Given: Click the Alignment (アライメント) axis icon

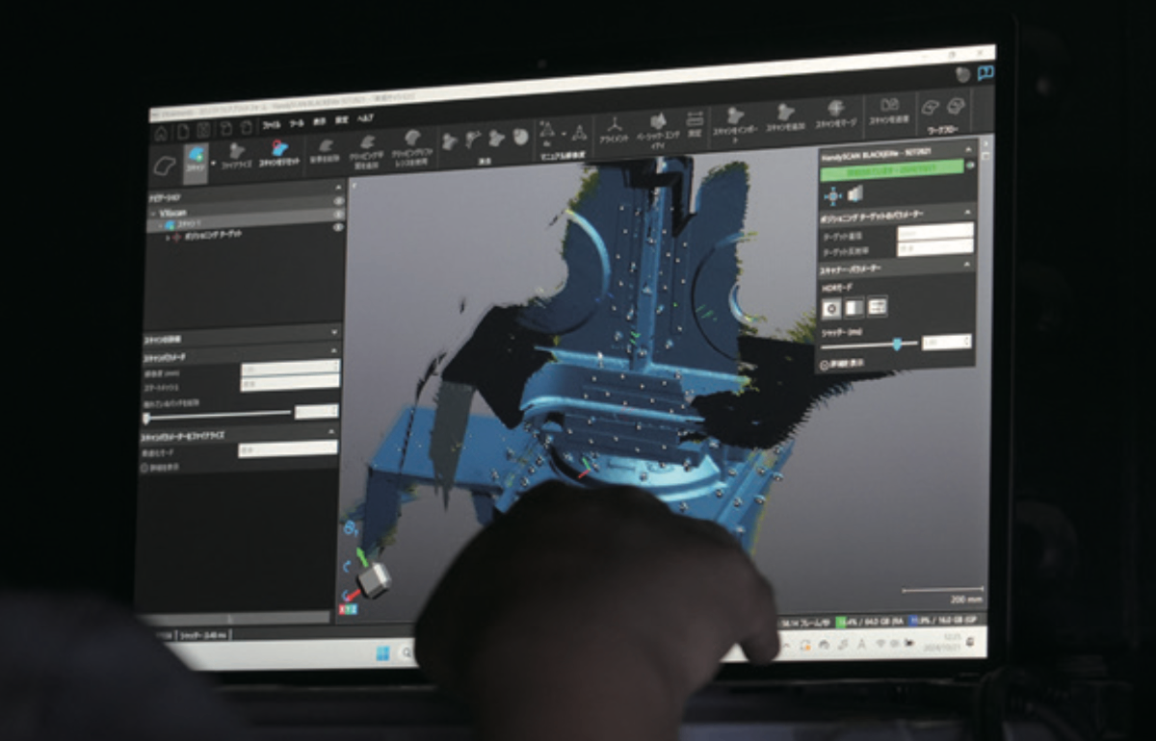Looking at the screenshot, I should pos(615,127).
